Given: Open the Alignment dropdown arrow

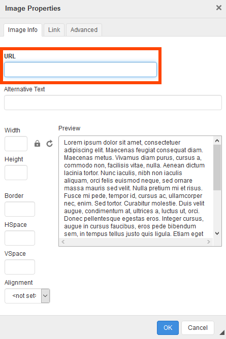Looking at the screenshot, I should coord(45,295).
